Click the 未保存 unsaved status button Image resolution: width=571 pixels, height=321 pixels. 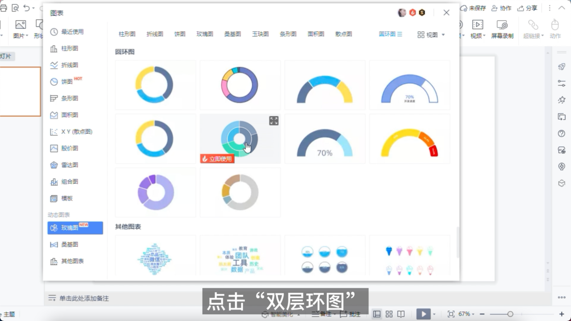(473, 8)
